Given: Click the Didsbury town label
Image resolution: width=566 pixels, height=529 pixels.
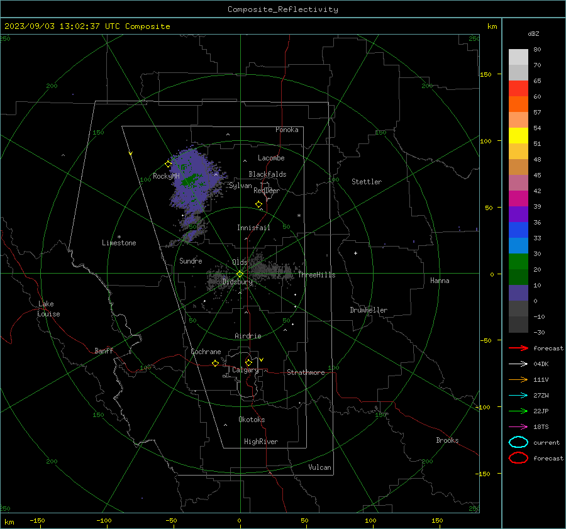Looking at the screenshot, I should tap(237, 282).
